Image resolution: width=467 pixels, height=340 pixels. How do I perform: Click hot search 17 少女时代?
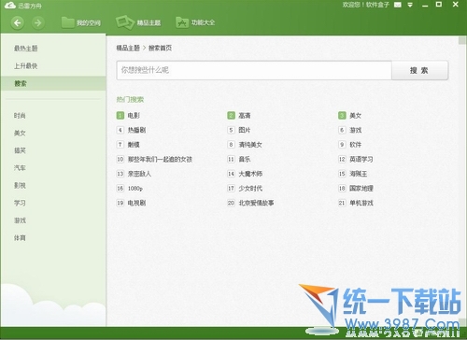[x=245, y=189]
